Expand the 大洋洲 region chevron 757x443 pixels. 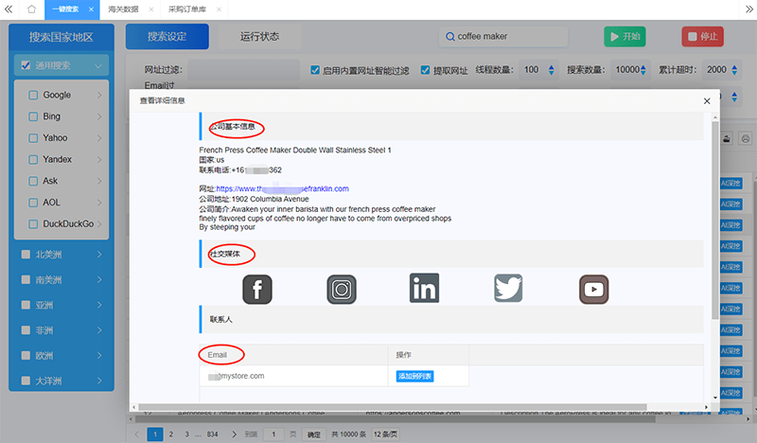(x=99, y=381)
